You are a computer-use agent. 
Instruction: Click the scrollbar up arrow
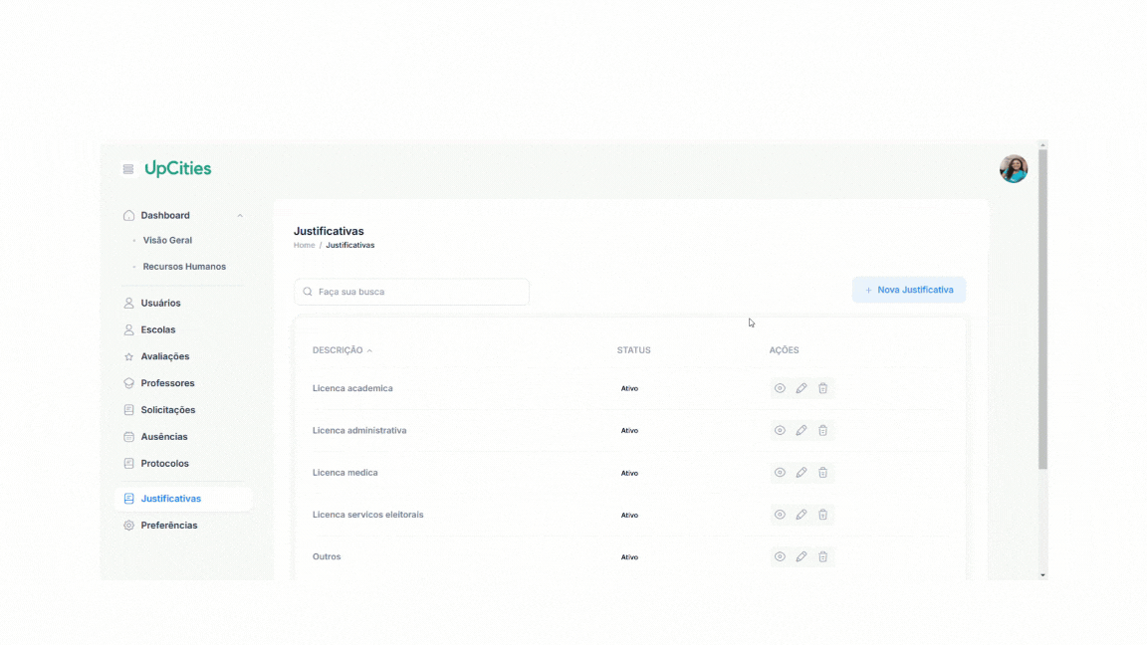coord(1043,145)
